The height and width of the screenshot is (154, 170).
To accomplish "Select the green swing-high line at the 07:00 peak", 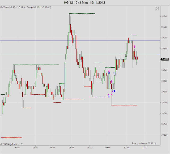I will 82,14.
